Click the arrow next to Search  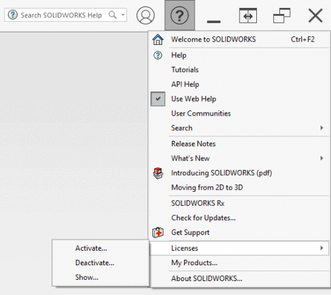(x=322, y=128)
